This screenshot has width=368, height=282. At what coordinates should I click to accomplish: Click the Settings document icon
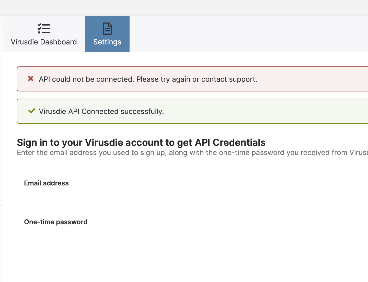coord(107,29)
